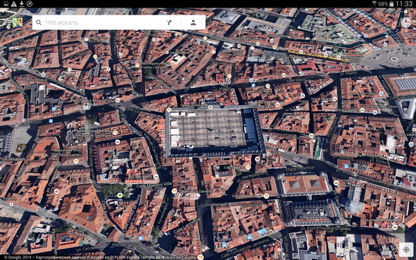
Task: Tap restaurant icon beside Taberna Daniela label
Action: point(174,191)
